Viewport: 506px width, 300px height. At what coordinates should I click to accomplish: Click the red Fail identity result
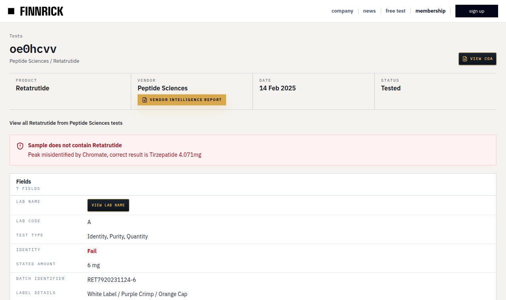92,251
